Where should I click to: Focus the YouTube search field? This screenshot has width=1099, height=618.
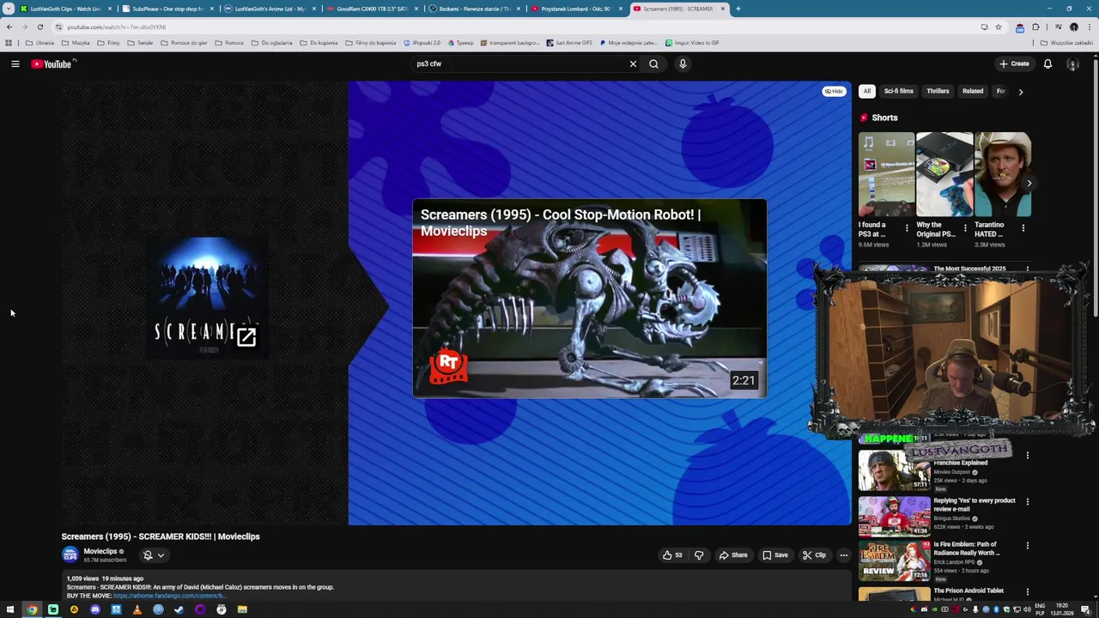pyautogui.click(x=519, y=64)
